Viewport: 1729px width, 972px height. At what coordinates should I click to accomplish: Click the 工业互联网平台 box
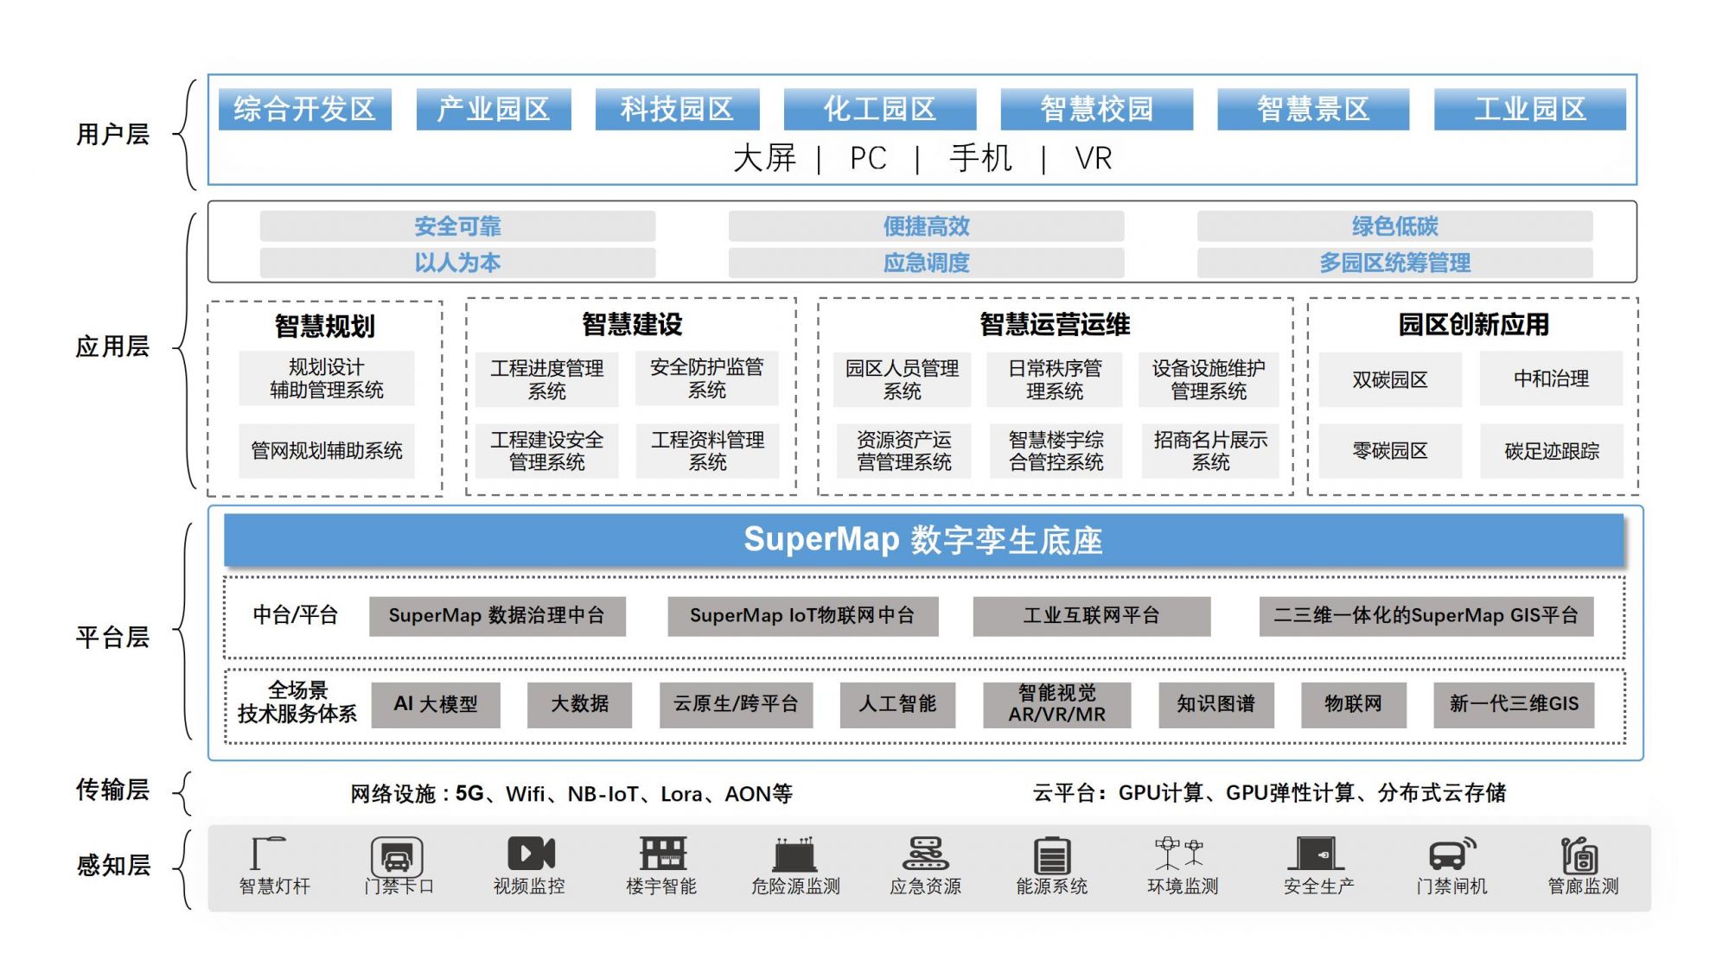point(1091,616)
